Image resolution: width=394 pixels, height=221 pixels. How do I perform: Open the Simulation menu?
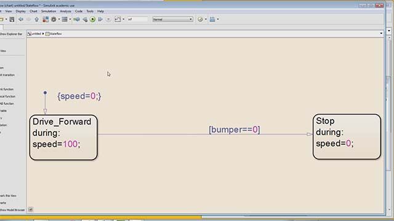[x=49, y=11]
